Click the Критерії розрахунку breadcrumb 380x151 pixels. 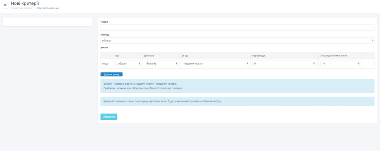(x=48, y=8)
